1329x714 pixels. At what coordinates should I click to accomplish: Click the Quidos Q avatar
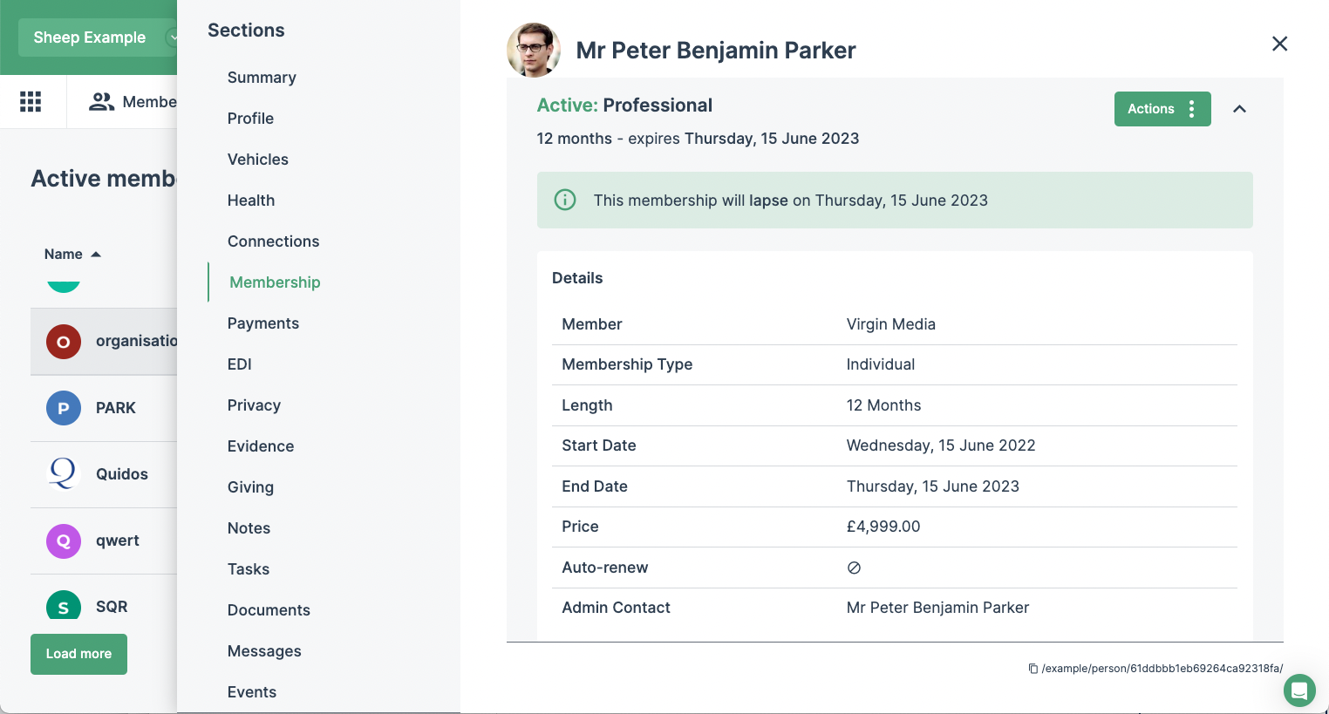63,474
